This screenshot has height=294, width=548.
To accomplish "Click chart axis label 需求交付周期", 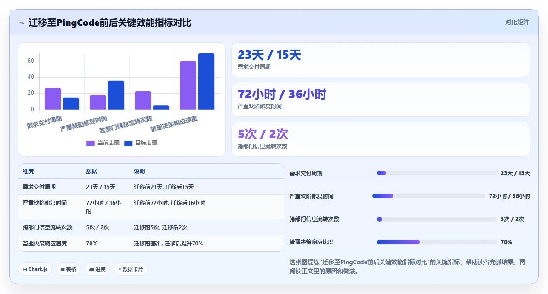I will [45, 122].
